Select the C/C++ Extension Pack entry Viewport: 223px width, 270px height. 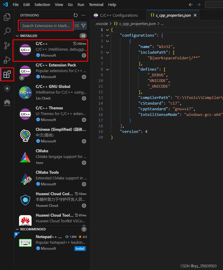(52, 71)
